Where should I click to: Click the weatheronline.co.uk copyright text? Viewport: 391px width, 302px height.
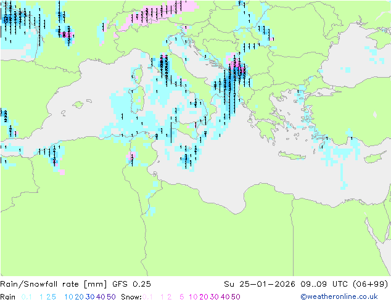coord(339,296)
